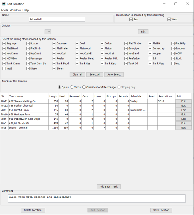194x215 pixels.
Task: Click the Auto Select button
Action: click(x=114, y=75)
